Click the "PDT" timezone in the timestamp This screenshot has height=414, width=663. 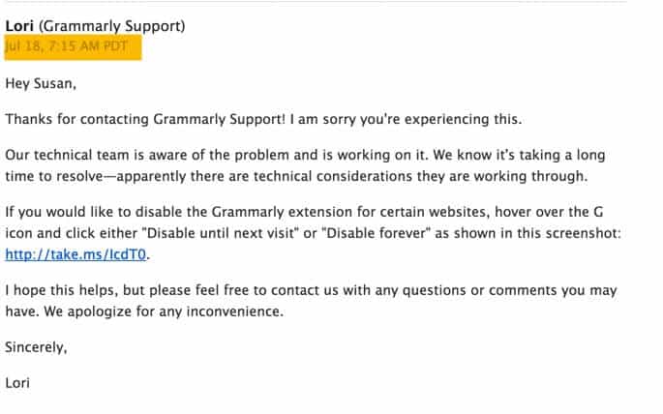point(125,45)
